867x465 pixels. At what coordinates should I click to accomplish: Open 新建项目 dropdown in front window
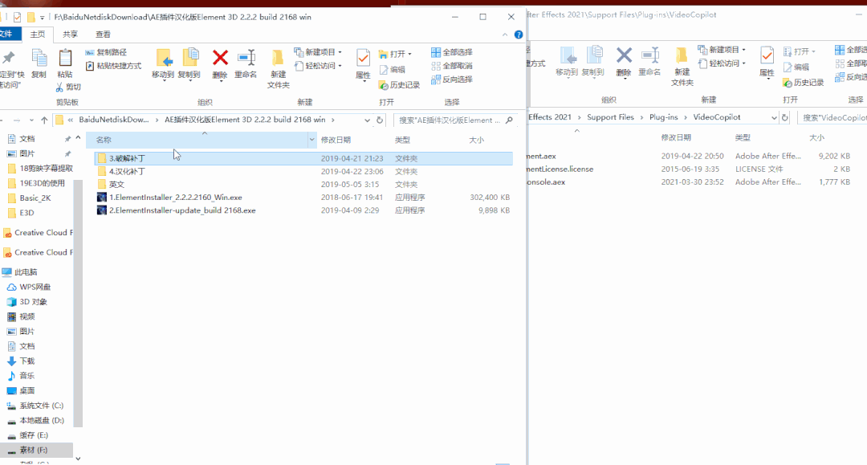click(318, 52)
